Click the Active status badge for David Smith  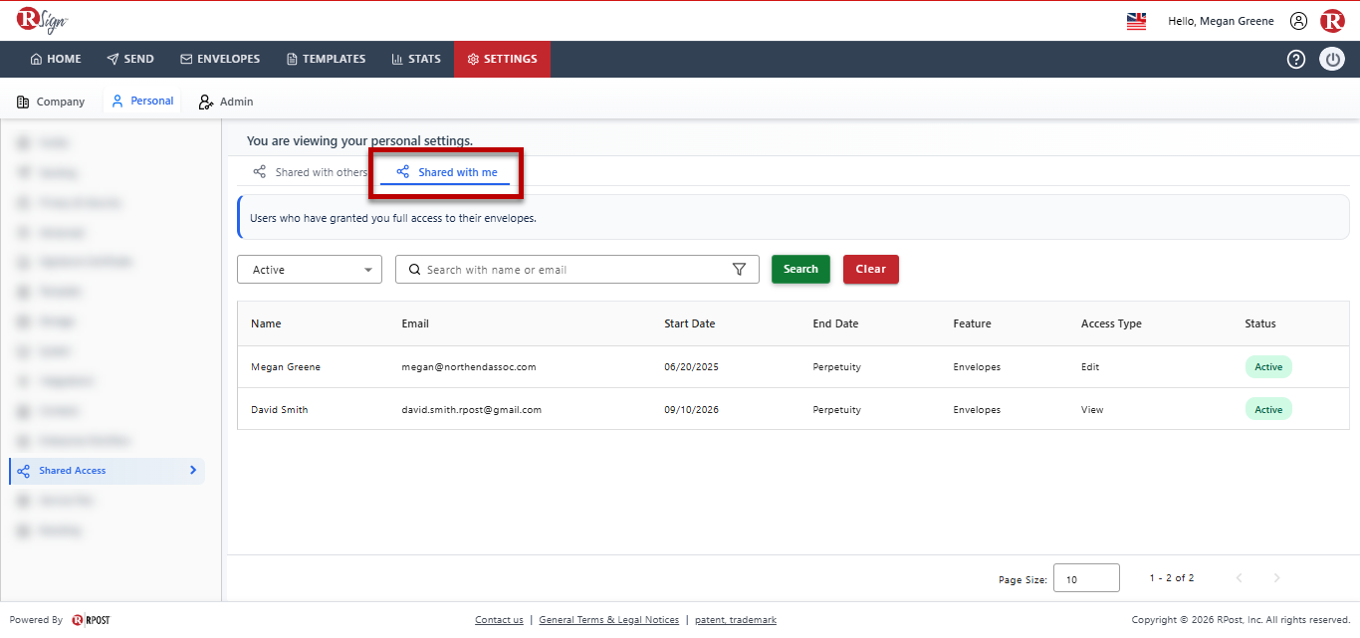1268,409
